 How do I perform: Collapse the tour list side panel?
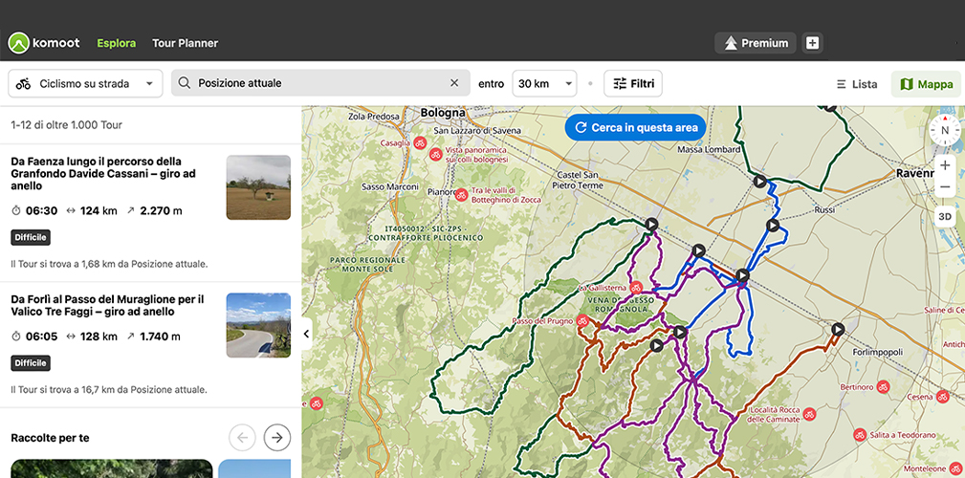point(306,334)
